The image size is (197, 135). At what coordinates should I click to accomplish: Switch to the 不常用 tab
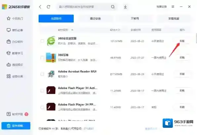[135, 18]
